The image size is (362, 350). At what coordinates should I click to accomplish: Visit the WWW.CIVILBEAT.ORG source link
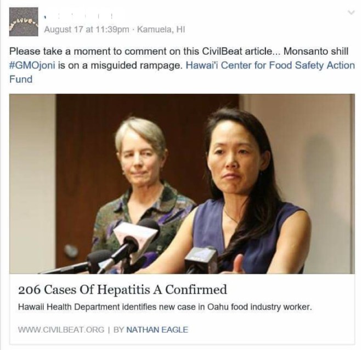pyautogui.click(x=61, y=330)
